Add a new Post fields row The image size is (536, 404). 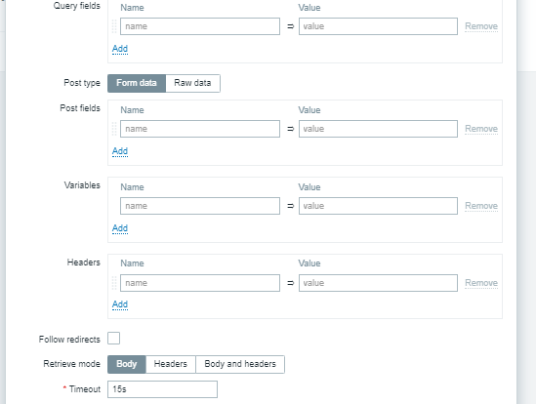pyautogui.click(x=120, y=151)
